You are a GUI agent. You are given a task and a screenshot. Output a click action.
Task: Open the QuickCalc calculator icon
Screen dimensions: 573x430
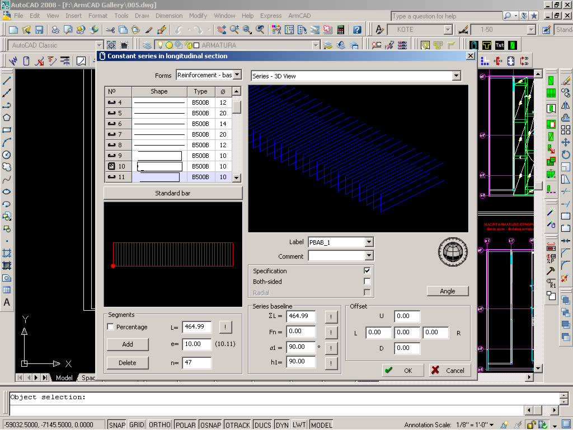pyautogui.click(x=341, y=30)
